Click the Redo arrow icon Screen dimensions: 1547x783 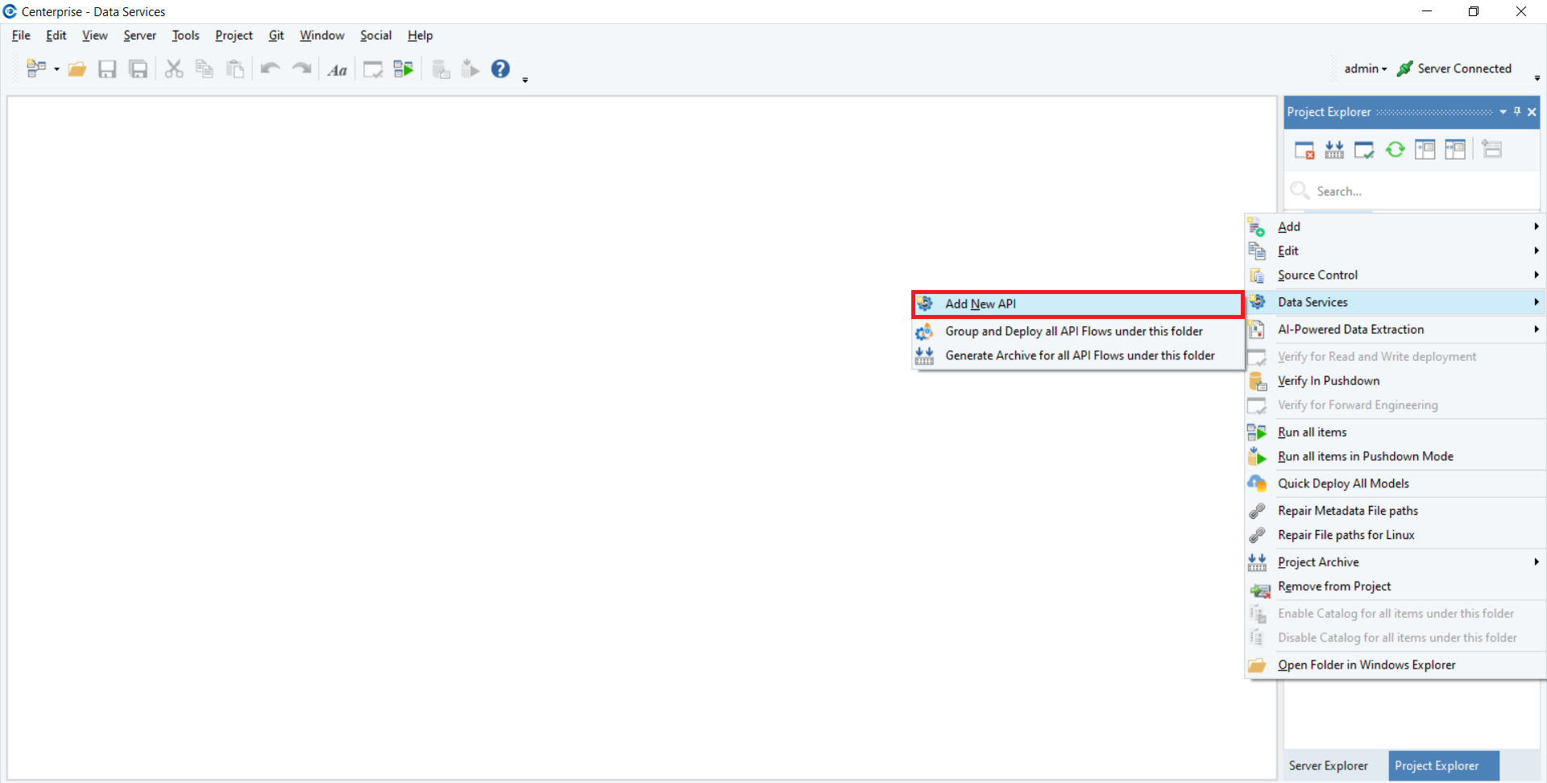(x=301, y=69)
